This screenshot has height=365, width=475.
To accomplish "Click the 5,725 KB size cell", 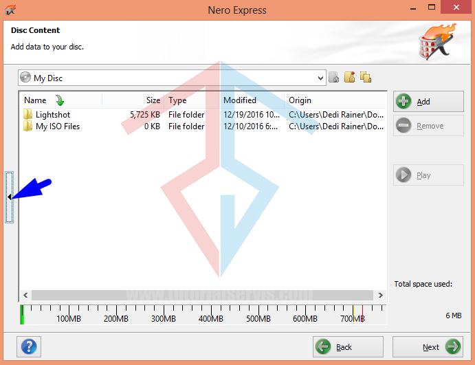I will 145,115.
